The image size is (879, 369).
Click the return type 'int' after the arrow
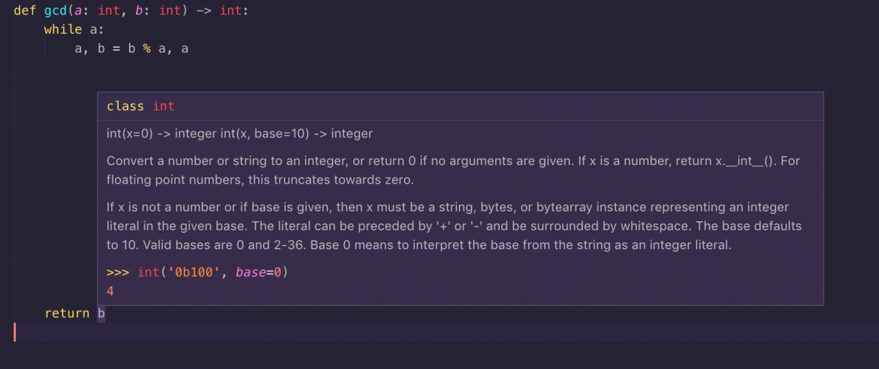tap(231, 10)
